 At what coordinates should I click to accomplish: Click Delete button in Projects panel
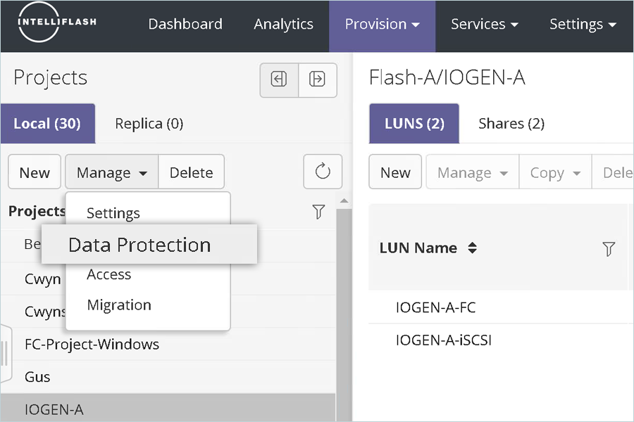[191, 172]
